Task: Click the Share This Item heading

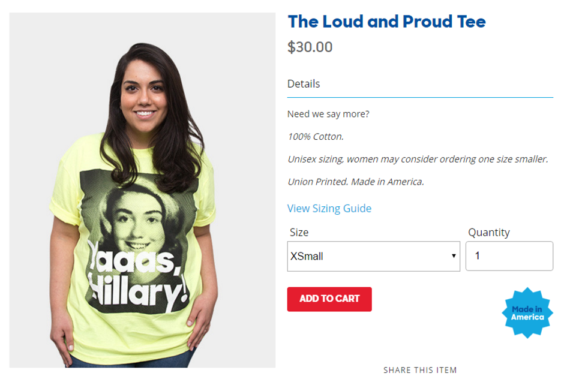Action: 420,370
